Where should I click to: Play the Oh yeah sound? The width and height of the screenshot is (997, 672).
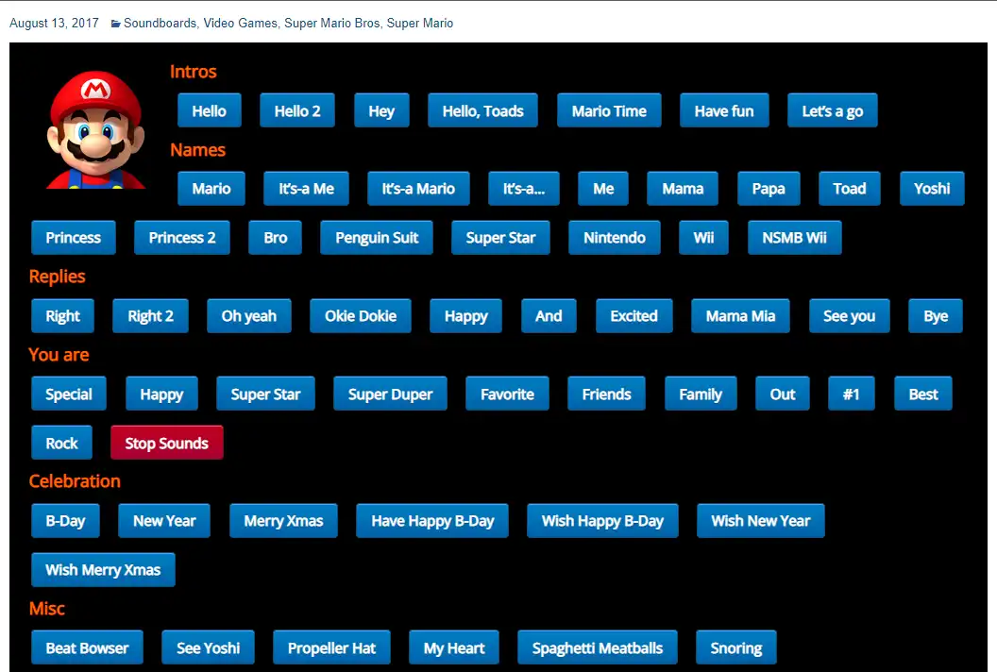248,315
